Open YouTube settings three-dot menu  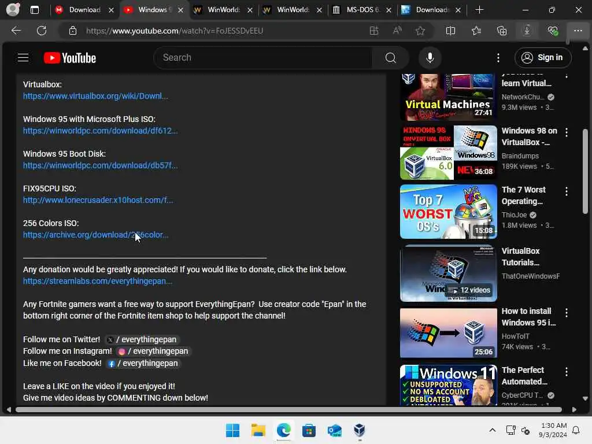pyautogui.click(x=498, y=58)
